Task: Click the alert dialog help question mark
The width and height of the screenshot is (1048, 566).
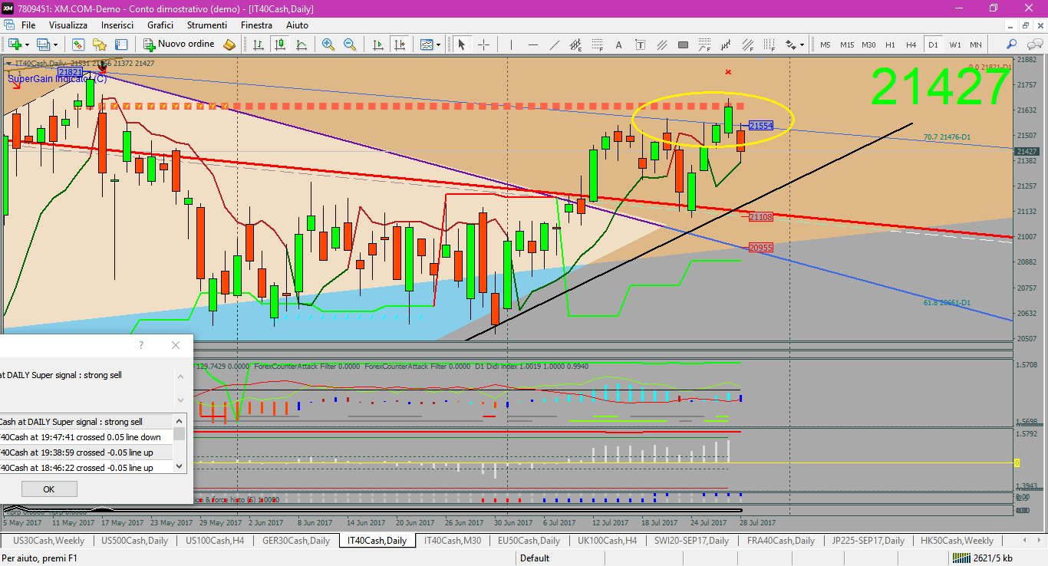Action: (x=140, y=345)
